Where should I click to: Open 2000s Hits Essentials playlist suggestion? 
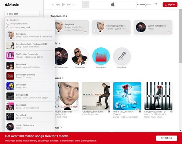[x=30, y=56]
